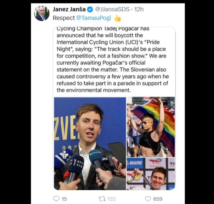214x204 pixels.
Task: Click the 15 replies count
Action: coord(64,199)
